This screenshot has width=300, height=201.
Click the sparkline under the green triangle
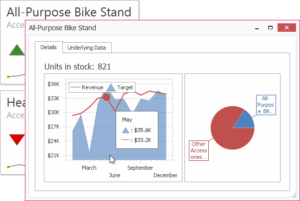point(15,75)
